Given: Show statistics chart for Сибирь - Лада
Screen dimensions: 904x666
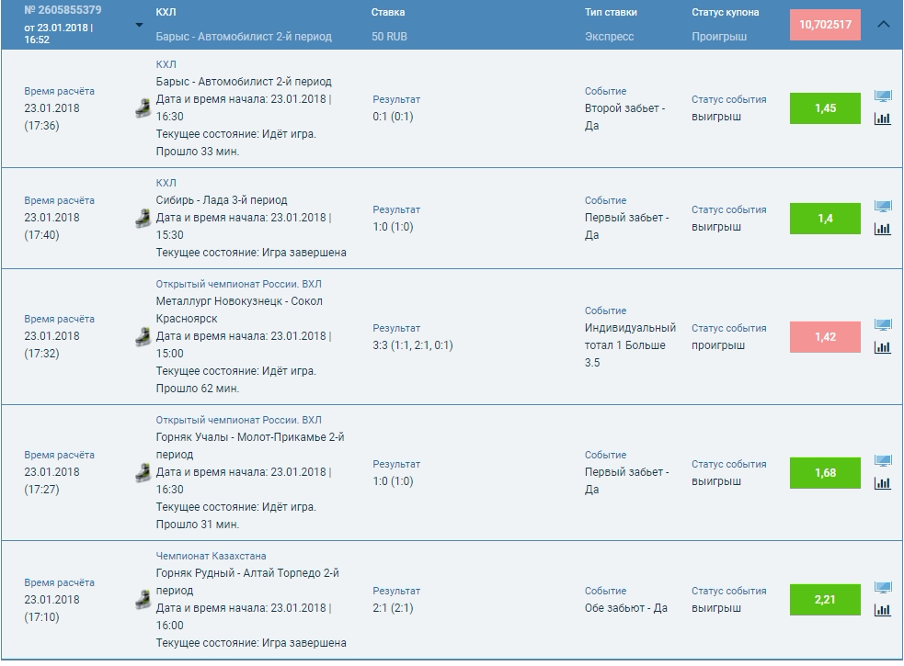Looking at the screenshot, I should [882, 229].
